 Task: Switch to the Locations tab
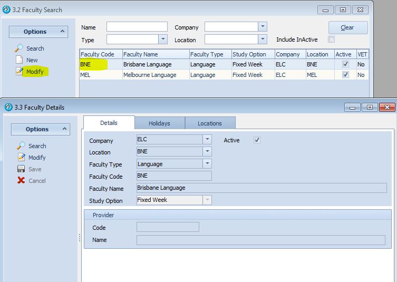click(210, 123)
